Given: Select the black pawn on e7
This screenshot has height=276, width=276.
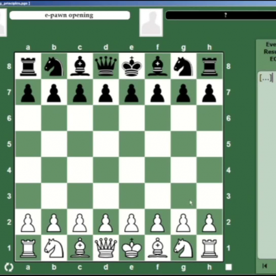Looking at the screenshot, I should (x=131, y=93).
